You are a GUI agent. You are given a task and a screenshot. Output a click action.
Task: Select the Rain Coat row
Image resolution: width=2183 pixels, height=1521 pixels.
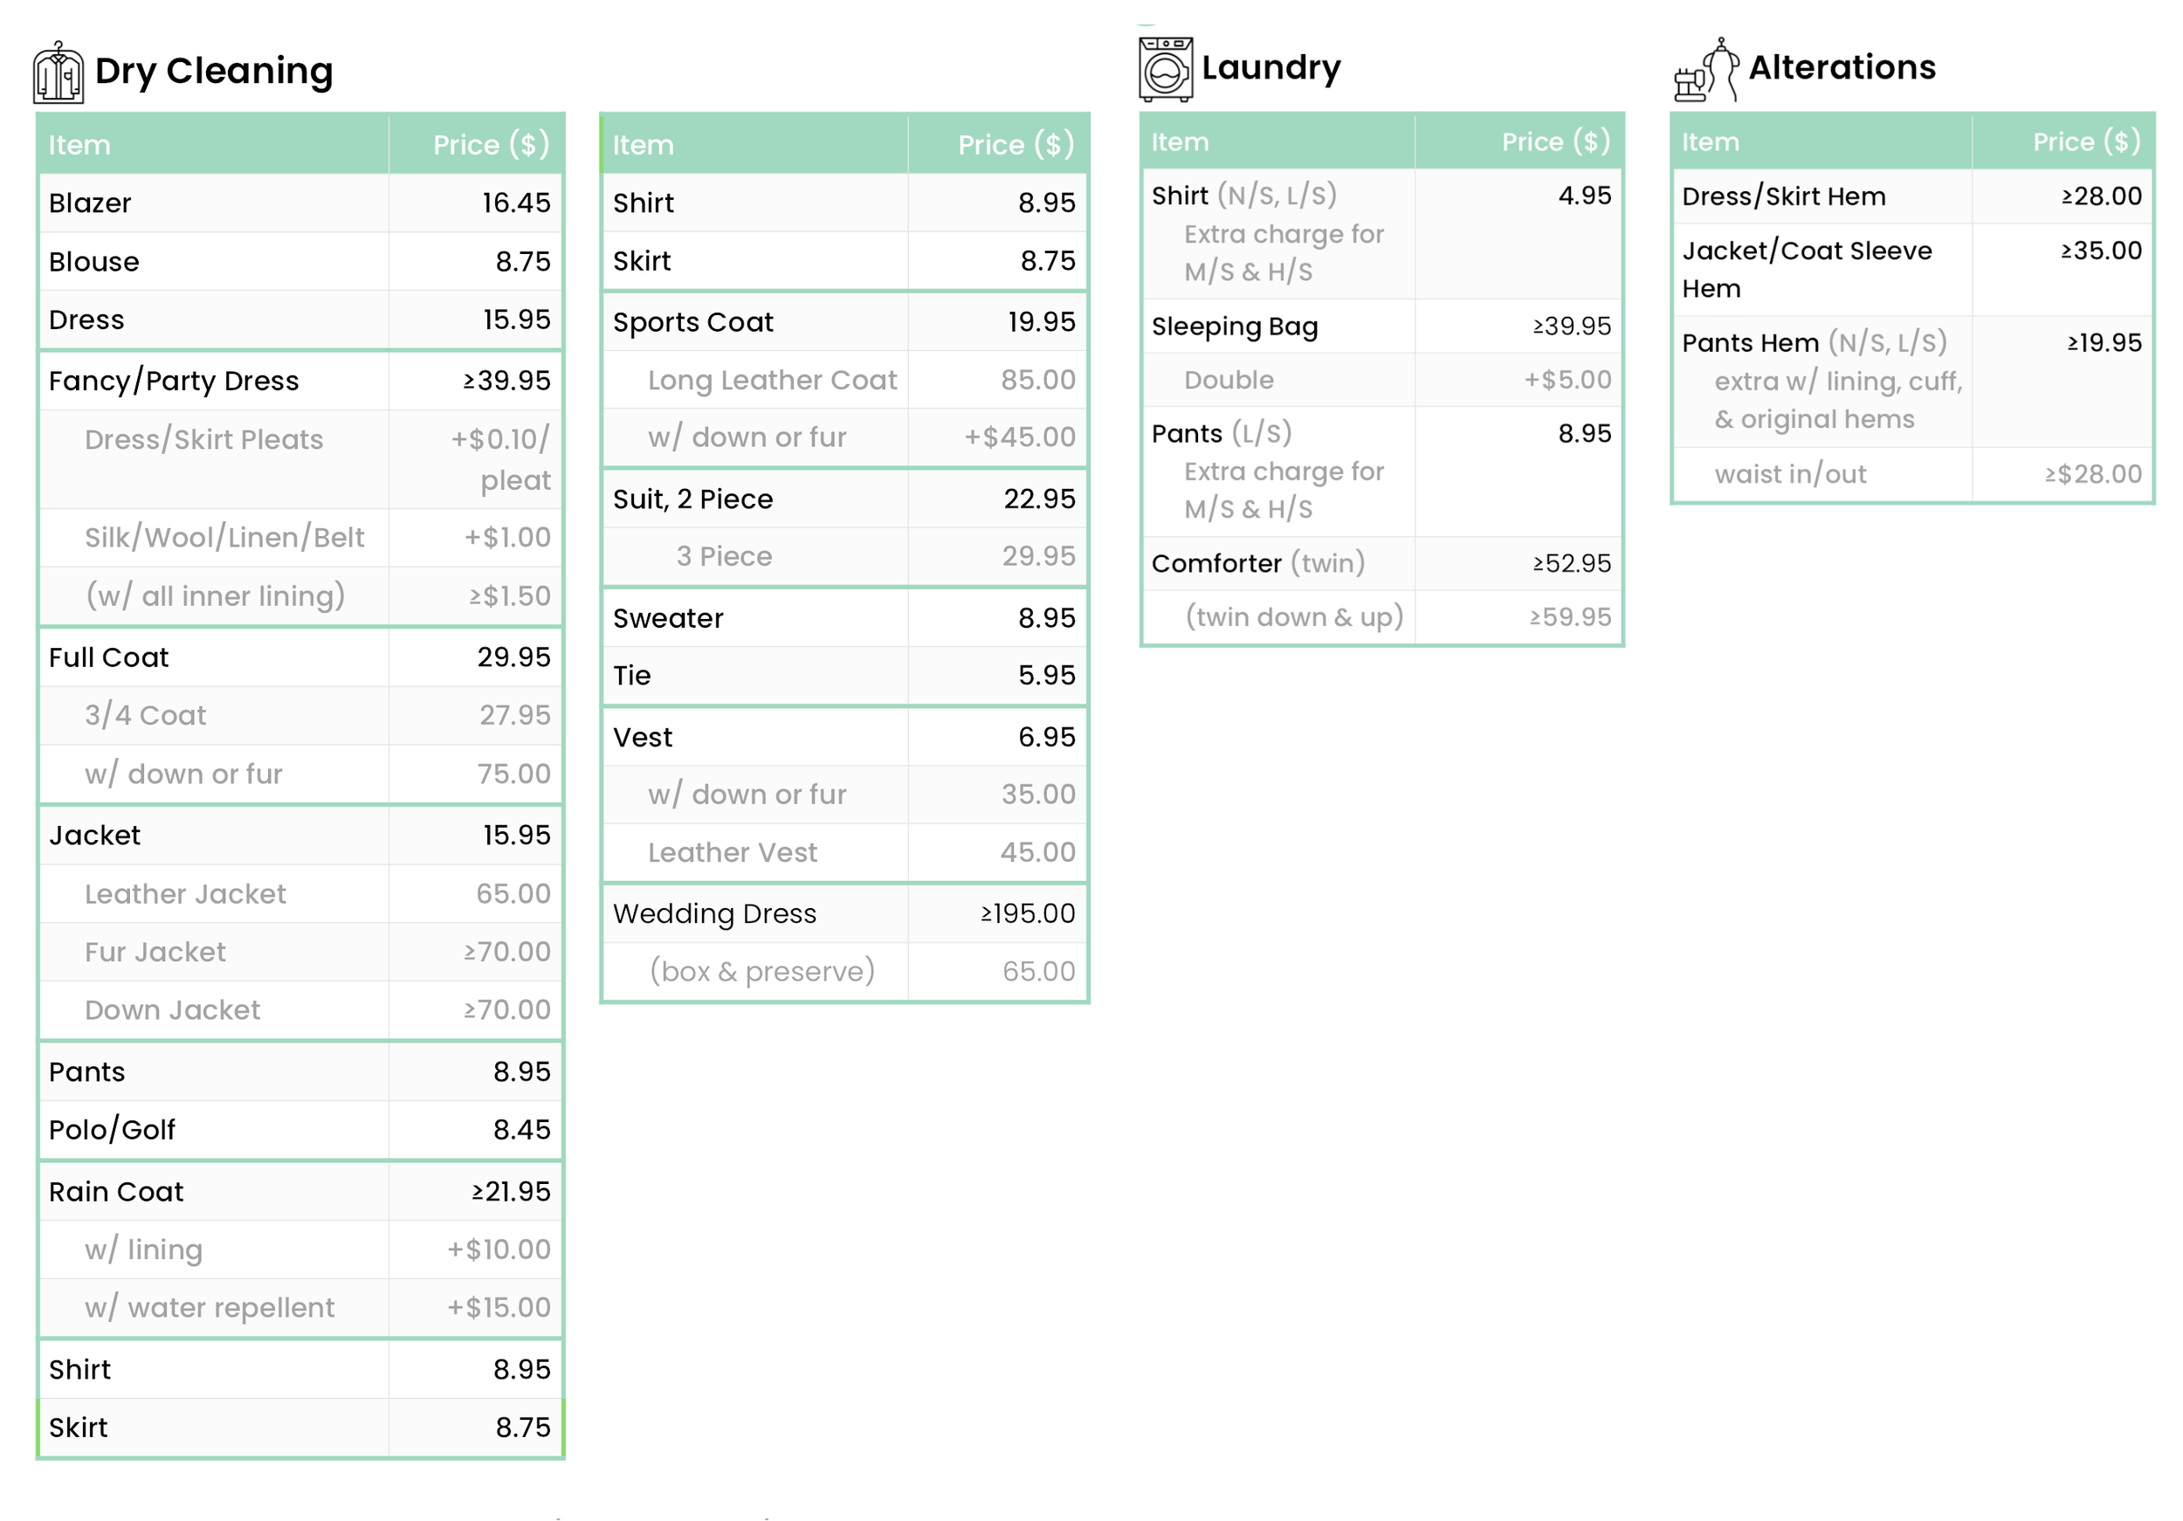tap(116, 1191)
